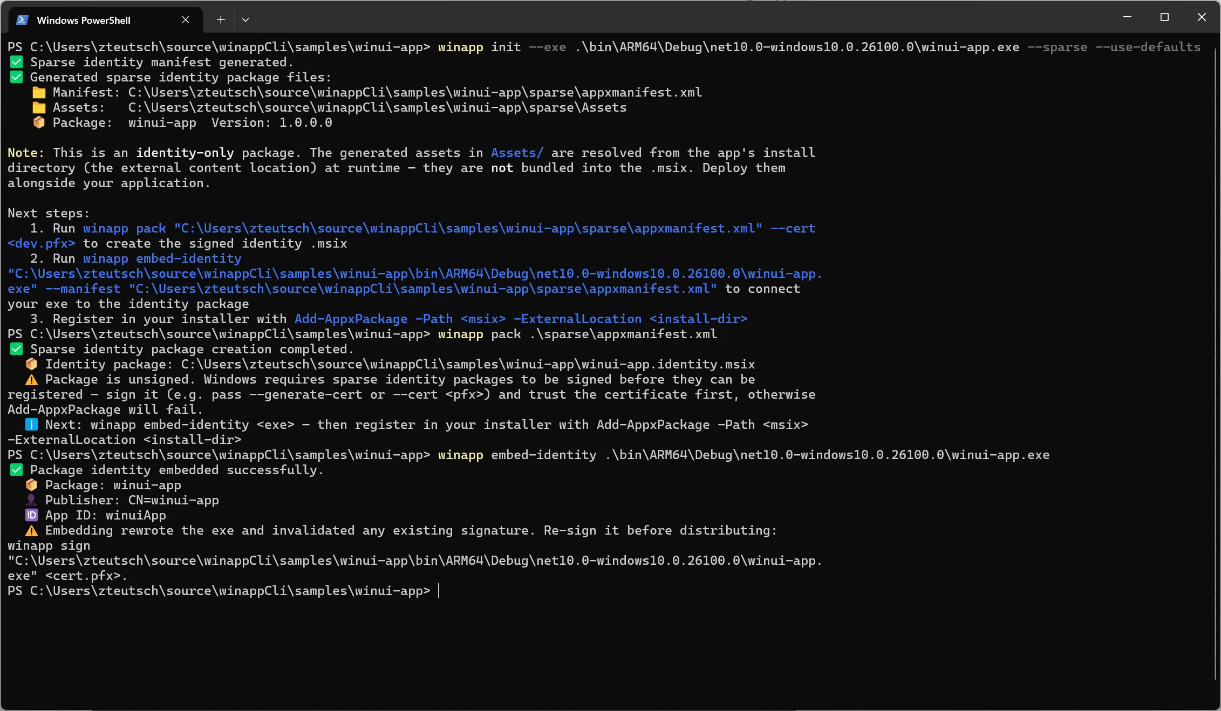Click the blue info icon beside 'Next:'
The image size is (1221, 711).
coord(32,425)
